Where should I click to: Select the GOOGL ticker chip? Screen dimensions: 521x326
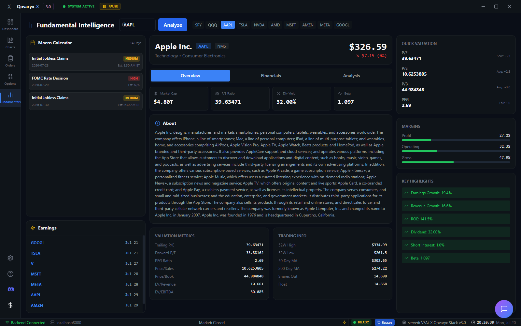pos(343,25)
